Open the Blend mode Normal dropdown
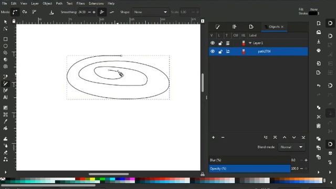The width and height of the screenshot is (336, 189). [x=292, y=147]
